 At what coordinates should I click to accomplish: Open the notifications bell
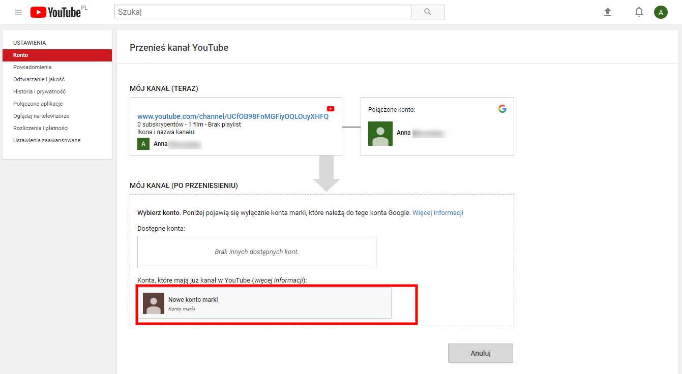tap(639, 12)
